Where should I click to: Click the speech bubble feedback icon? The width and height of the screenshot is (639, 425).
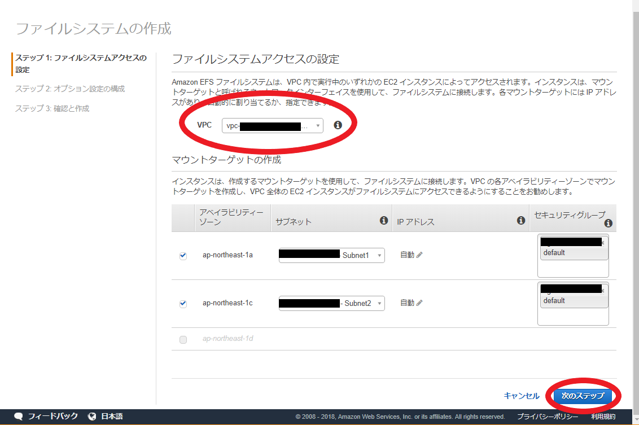[19, 417]
